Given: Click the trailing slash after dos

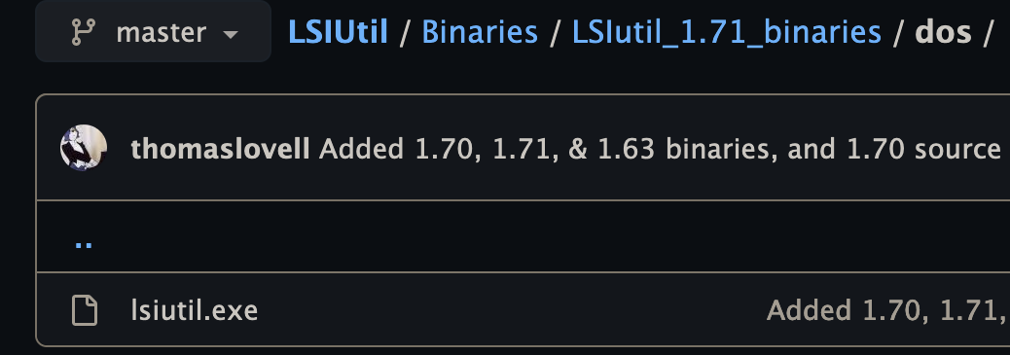Looking at the screenshot, I should click(x=988, y=32).
